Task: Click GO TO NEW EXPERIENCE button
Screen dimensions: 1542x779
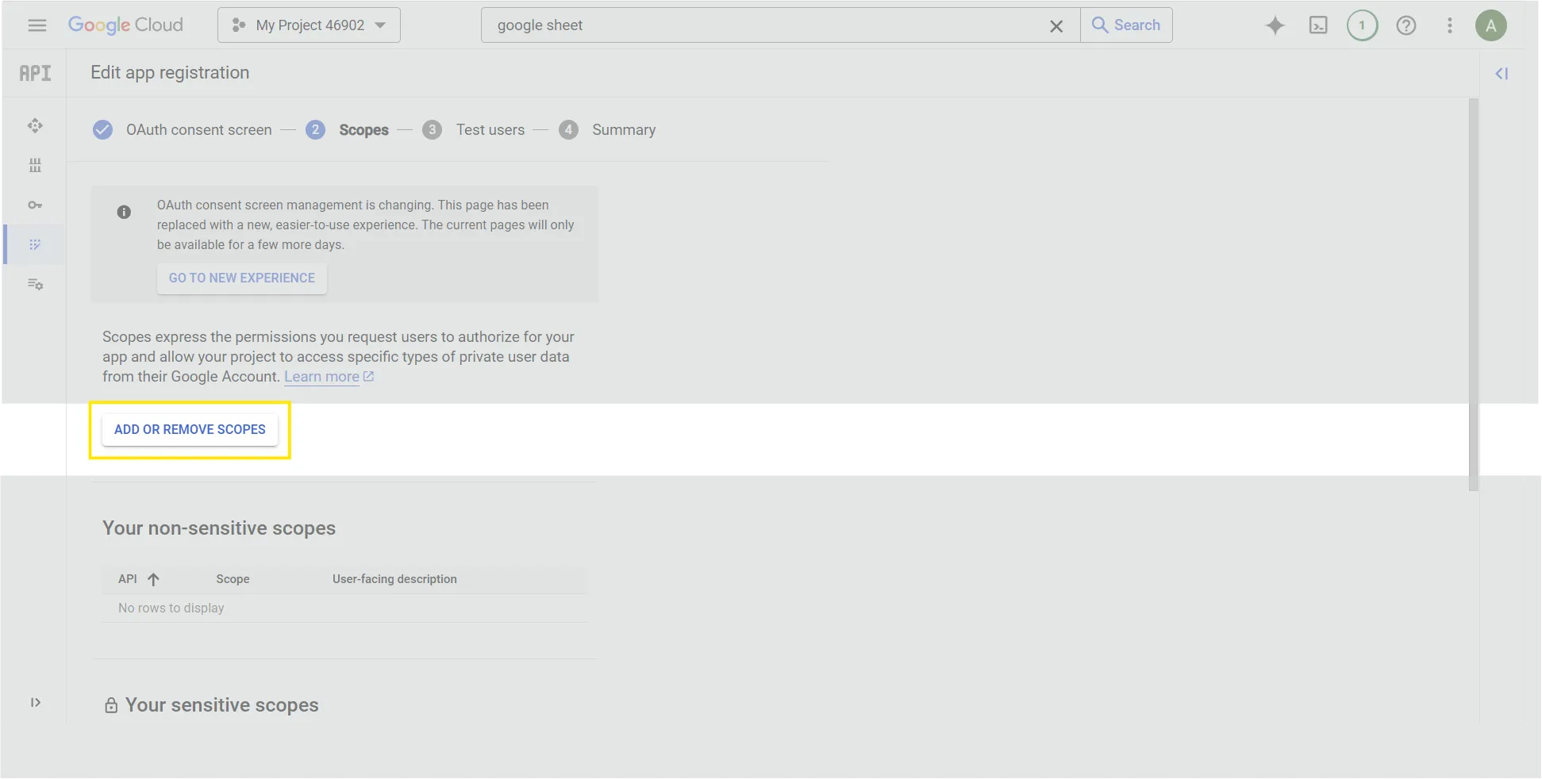Action: (242, 278)
